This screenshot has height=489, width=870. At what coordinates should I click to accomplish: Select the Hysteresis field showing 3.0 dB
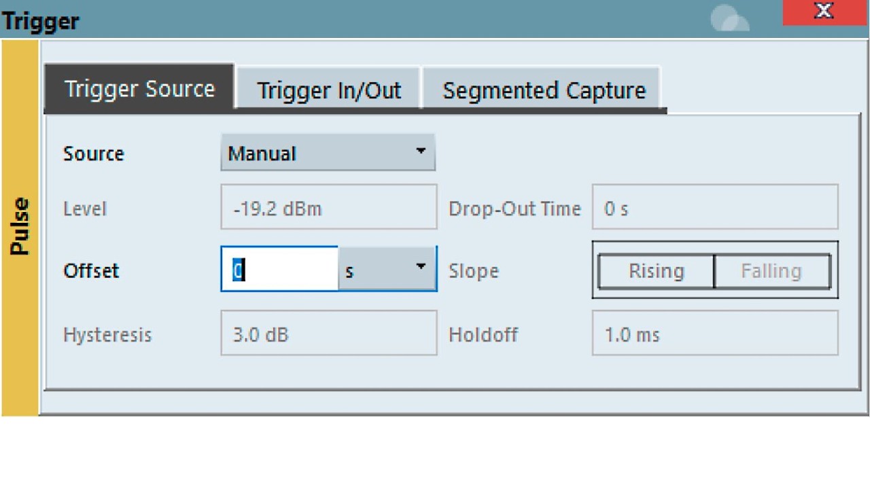click(328, 333)
